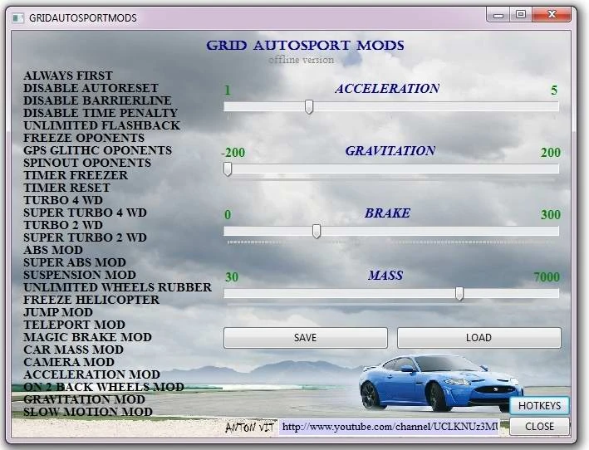Image resolution: width=589 pixels, height=450 pixels.
Task: Click the TURBO 2 WD entry
Action: (63, 224)
